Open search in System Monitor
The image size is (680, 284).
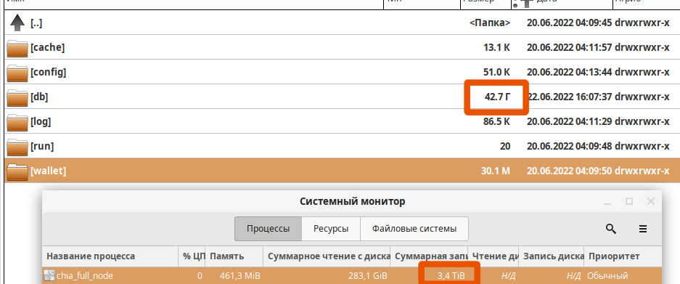[x=610, y=229]
